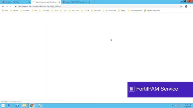Open the VM-Cloud bookmark folder
The image size is (193, 108).
click(74, 10)
